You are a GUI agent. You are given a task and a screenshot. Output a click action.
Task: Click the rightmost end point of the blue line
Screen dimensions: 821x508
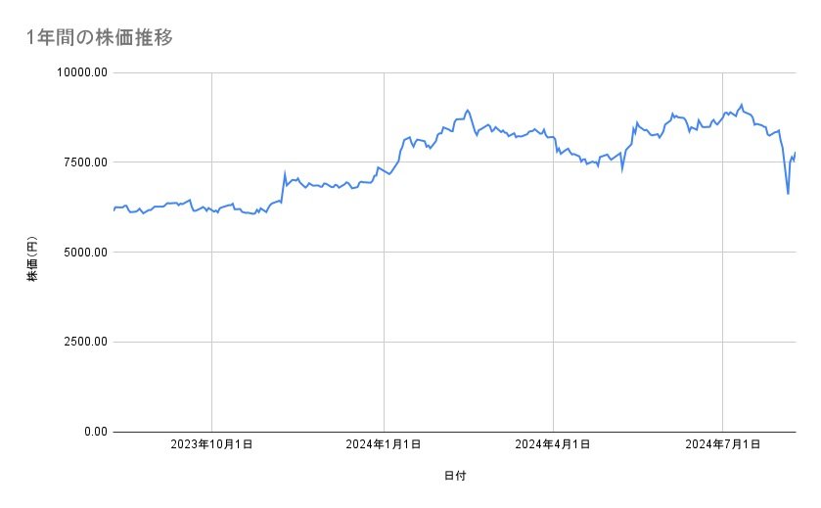[x=796, y=153]
